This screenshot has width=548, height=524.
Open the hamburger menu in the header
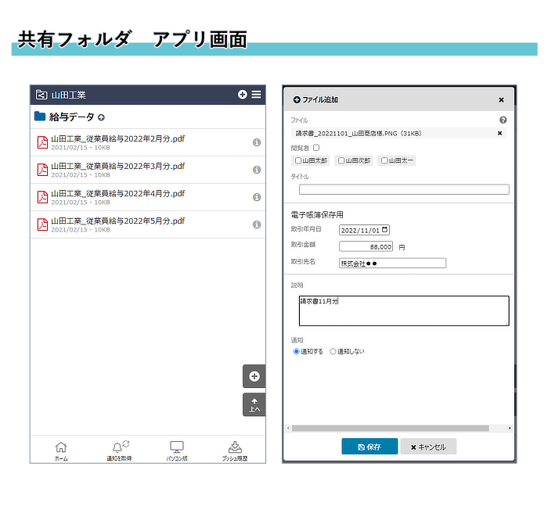(x=256, y=95)
